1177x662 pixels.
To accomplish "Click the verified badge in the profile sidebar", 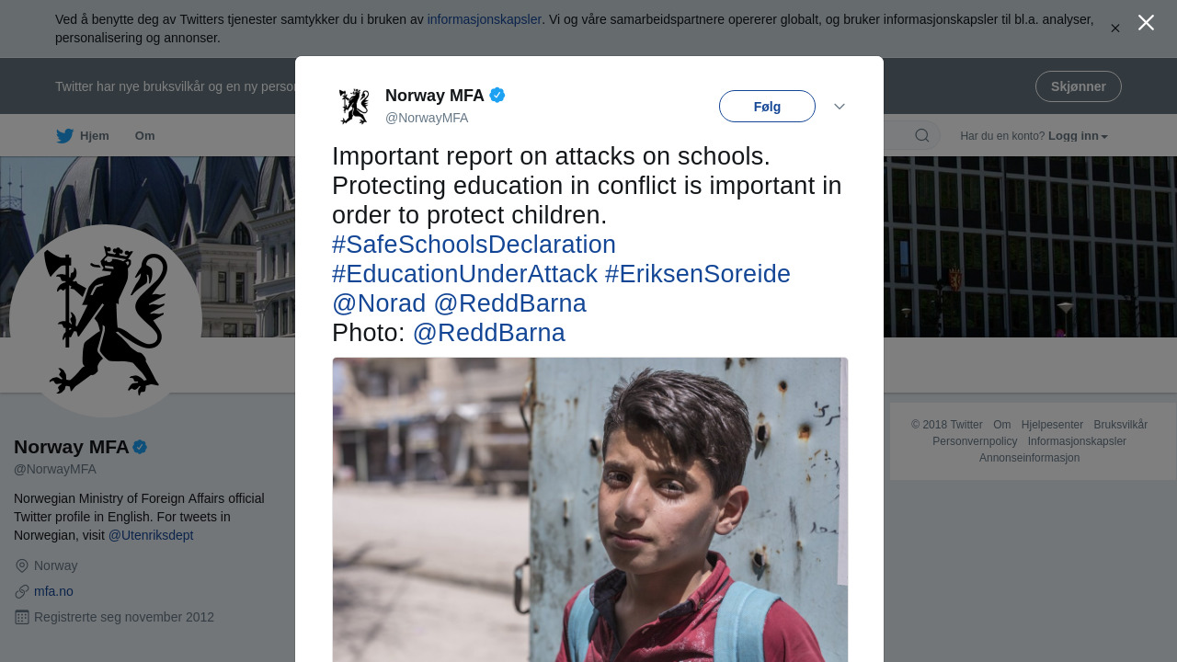I will [x=140, y=447].
